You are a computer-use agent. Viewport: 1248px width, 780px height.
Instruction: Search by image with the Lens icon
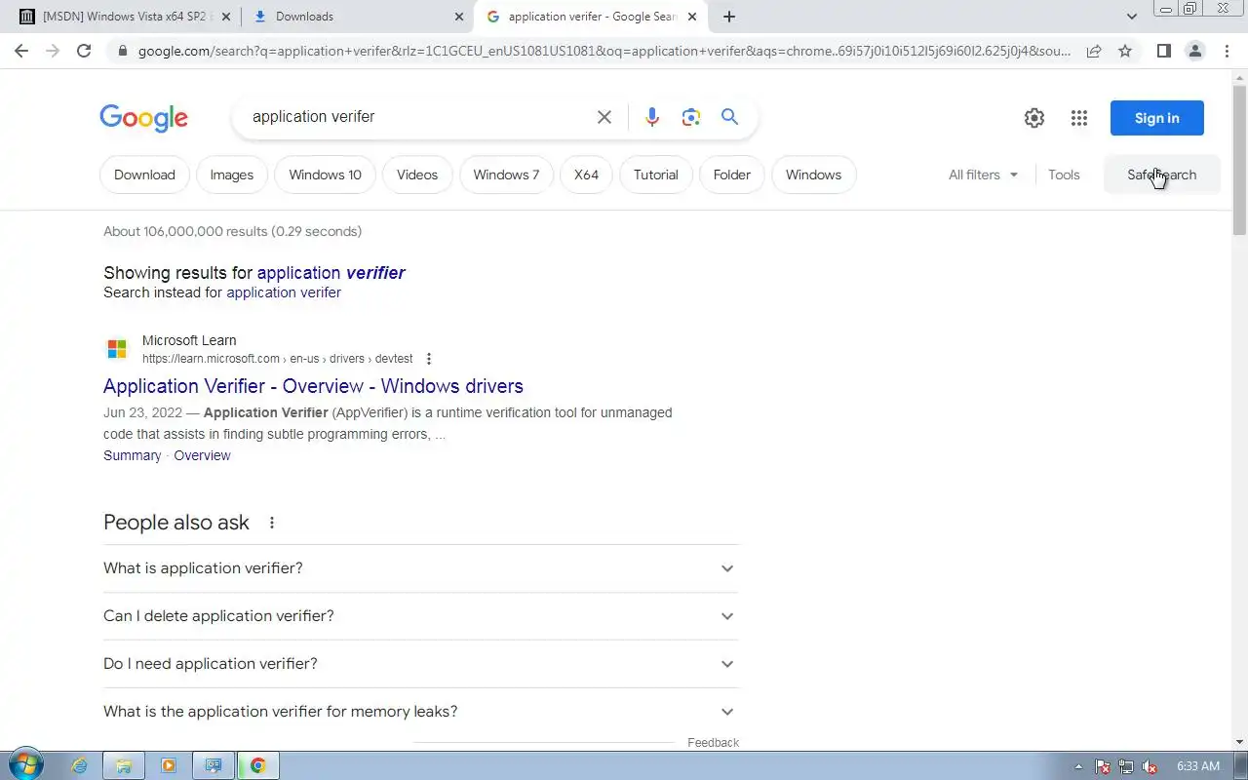[691, 117]
